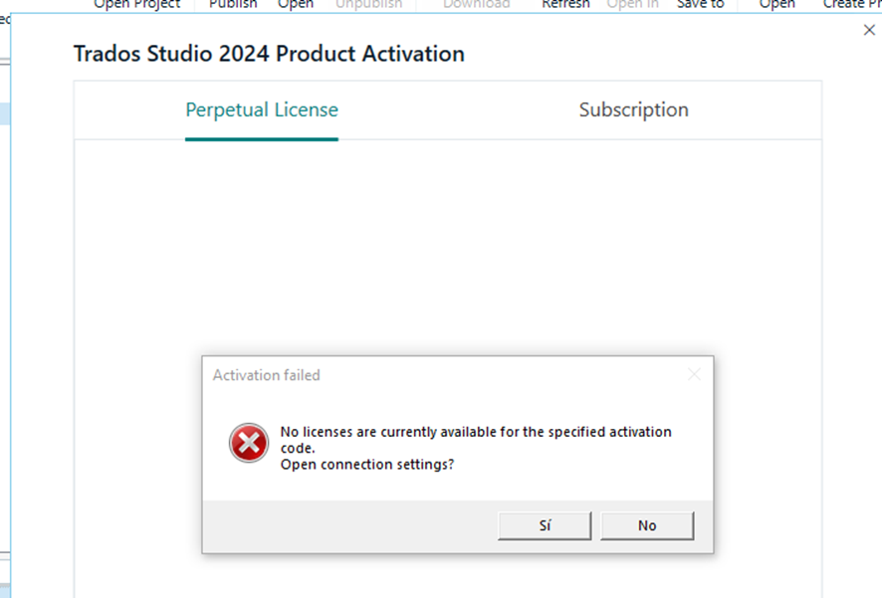882x598 pixels.
Task: Click the Trados Studio 2024 Product Activation heading
Action: point(268,54)
